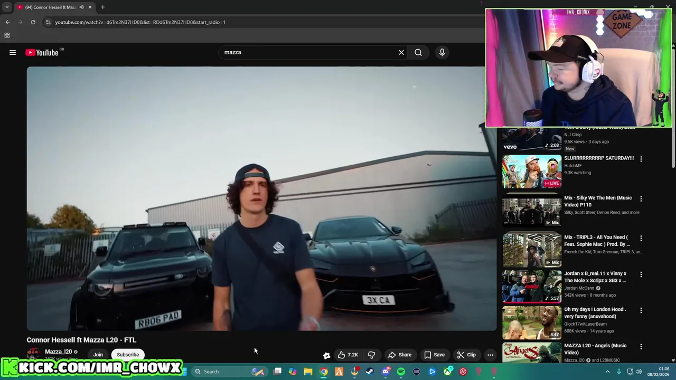The width and height of the screenshot is (676, 380).
Task: View site information icon in address bar
Action: coord(48,22)
